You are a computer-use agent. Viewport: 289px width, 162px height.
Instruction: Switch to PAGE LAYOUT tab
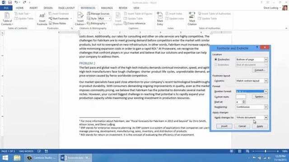pyautogui.click(x=66, y=8)
